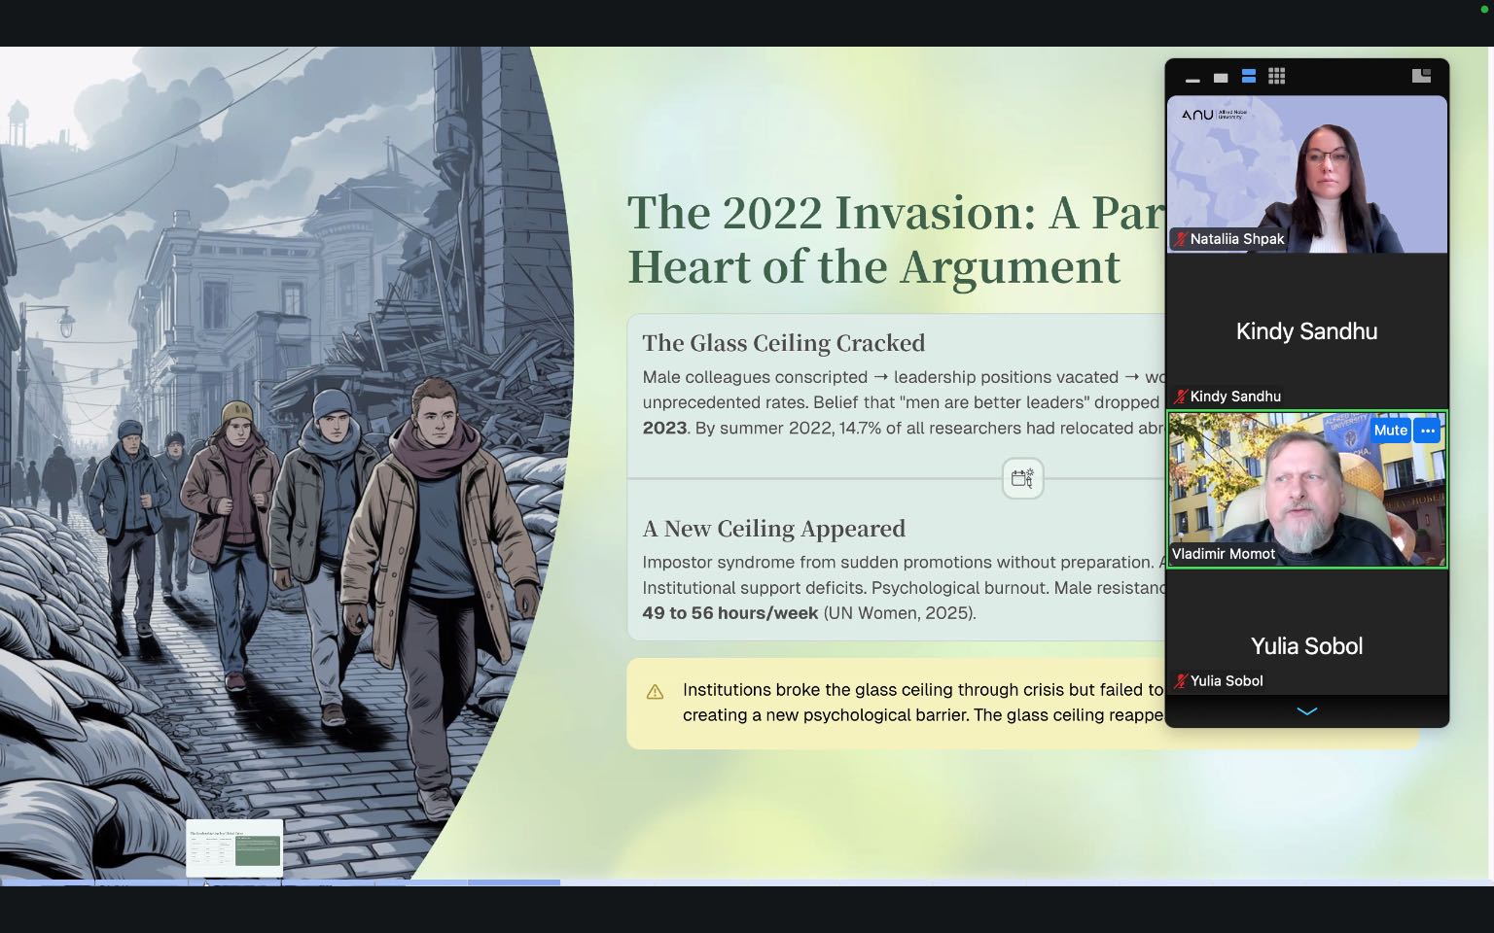Image resolution: width=1494 pixels, height=933 pixels.
Task: Click the muted microphone icon beside Kindy Sandhu's name
Action: pos(1180,397)
